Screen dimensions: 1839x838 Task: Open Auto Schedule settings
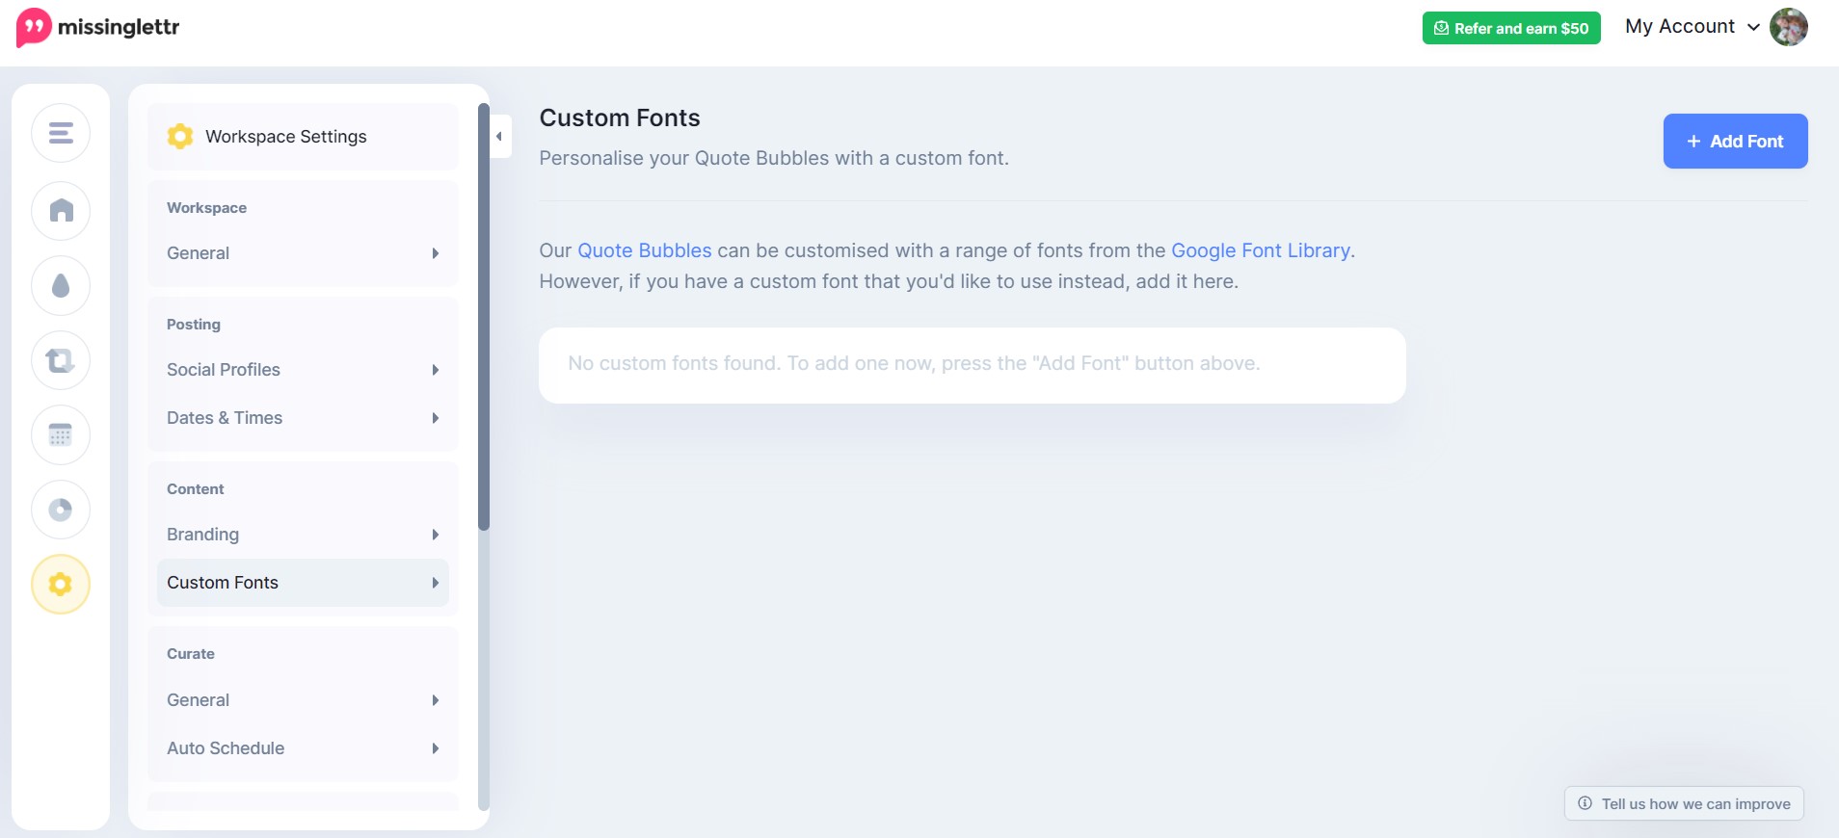click(x=303, y=748)
